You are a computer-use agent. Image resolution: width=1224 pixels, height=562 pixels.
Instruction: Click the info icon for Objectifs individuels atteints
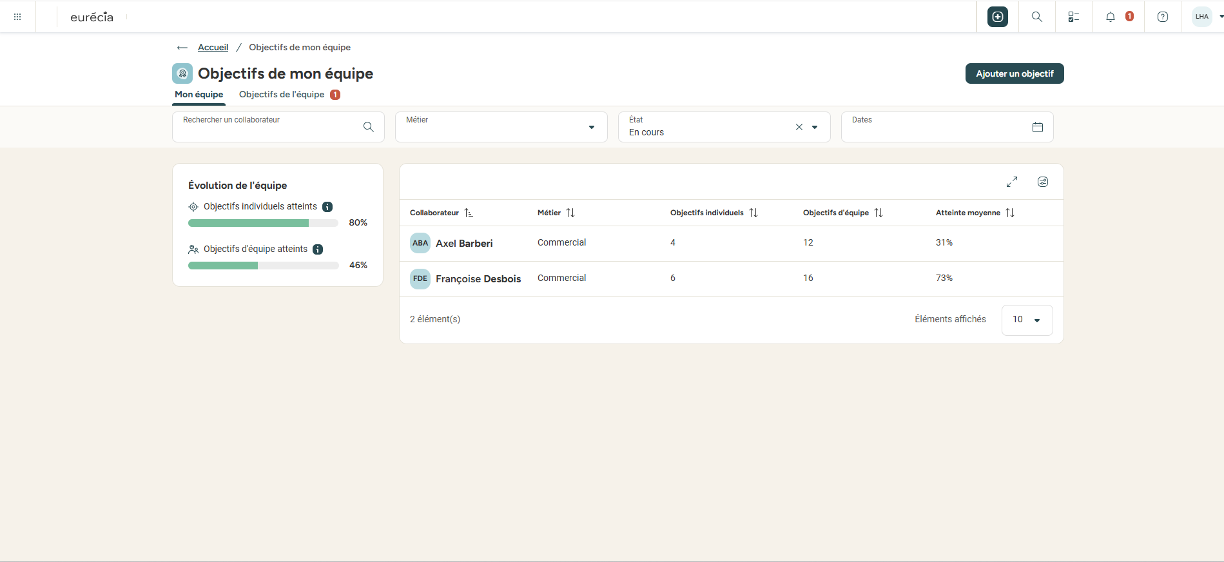(x=327, y=207)
